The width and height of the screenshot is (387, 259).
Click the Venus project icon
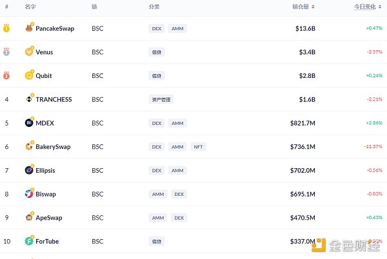point(29,52)
